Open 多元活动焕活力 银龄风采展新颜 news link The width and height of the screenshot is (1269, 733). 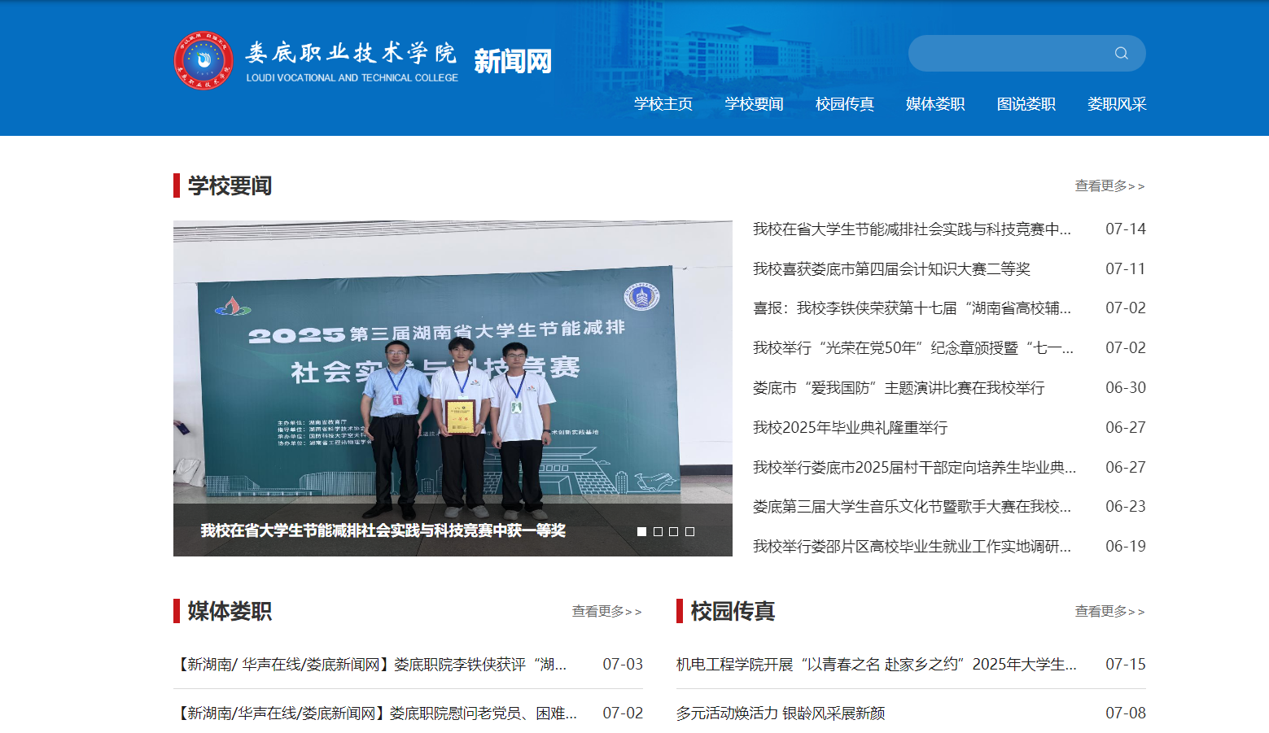tap(780, 713)
